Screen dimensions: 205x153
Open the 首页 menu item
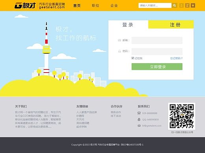click(77, 5)
